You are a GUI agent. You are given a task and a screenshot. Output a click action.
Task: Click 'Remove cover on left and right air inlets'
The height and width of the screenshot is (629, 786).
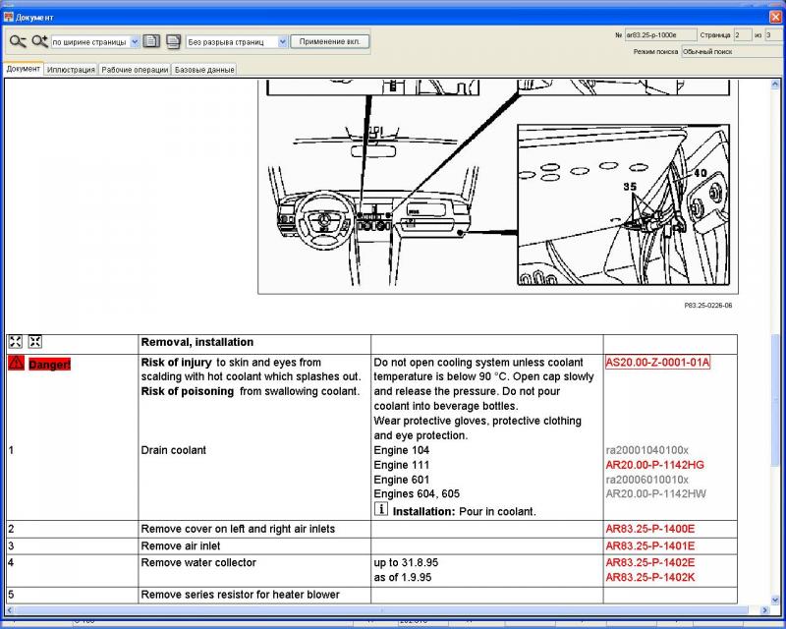coord(238,529)
